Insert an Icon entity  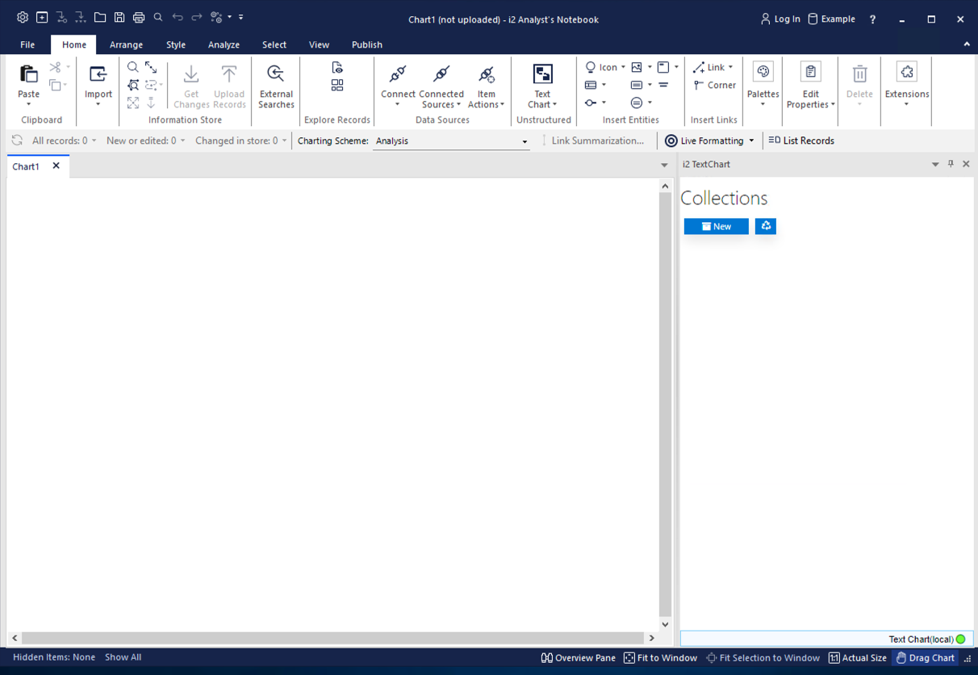pyautogui.click(x=601, y=67)
